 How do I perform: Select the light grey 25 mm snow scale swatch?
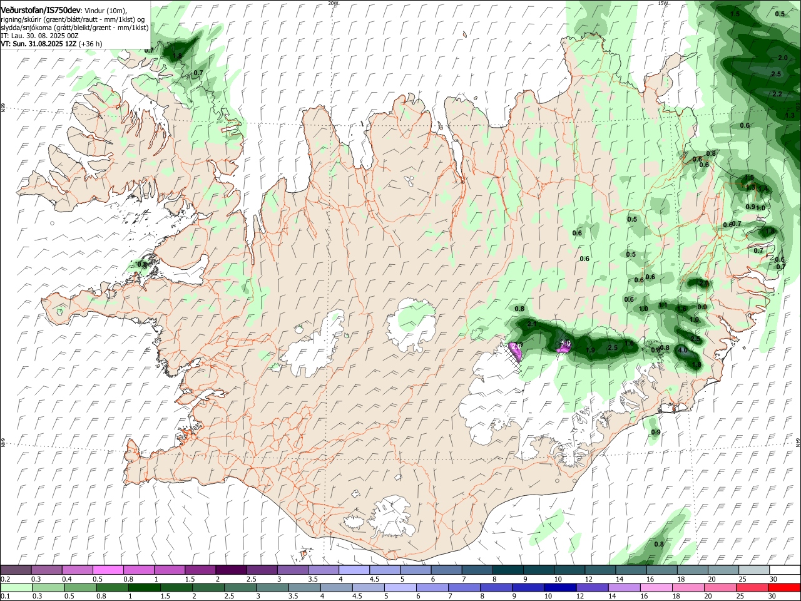753,570
